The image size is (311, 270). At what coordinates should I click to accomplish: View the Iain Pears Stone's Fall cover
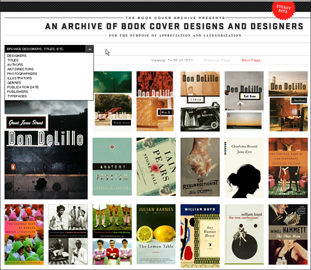coord(156,167)
